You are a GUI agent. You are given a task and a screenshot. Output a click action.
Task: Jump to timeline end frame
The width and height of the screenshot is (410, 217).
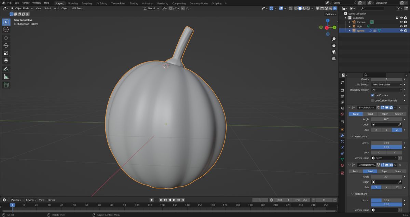coord(183,200)
